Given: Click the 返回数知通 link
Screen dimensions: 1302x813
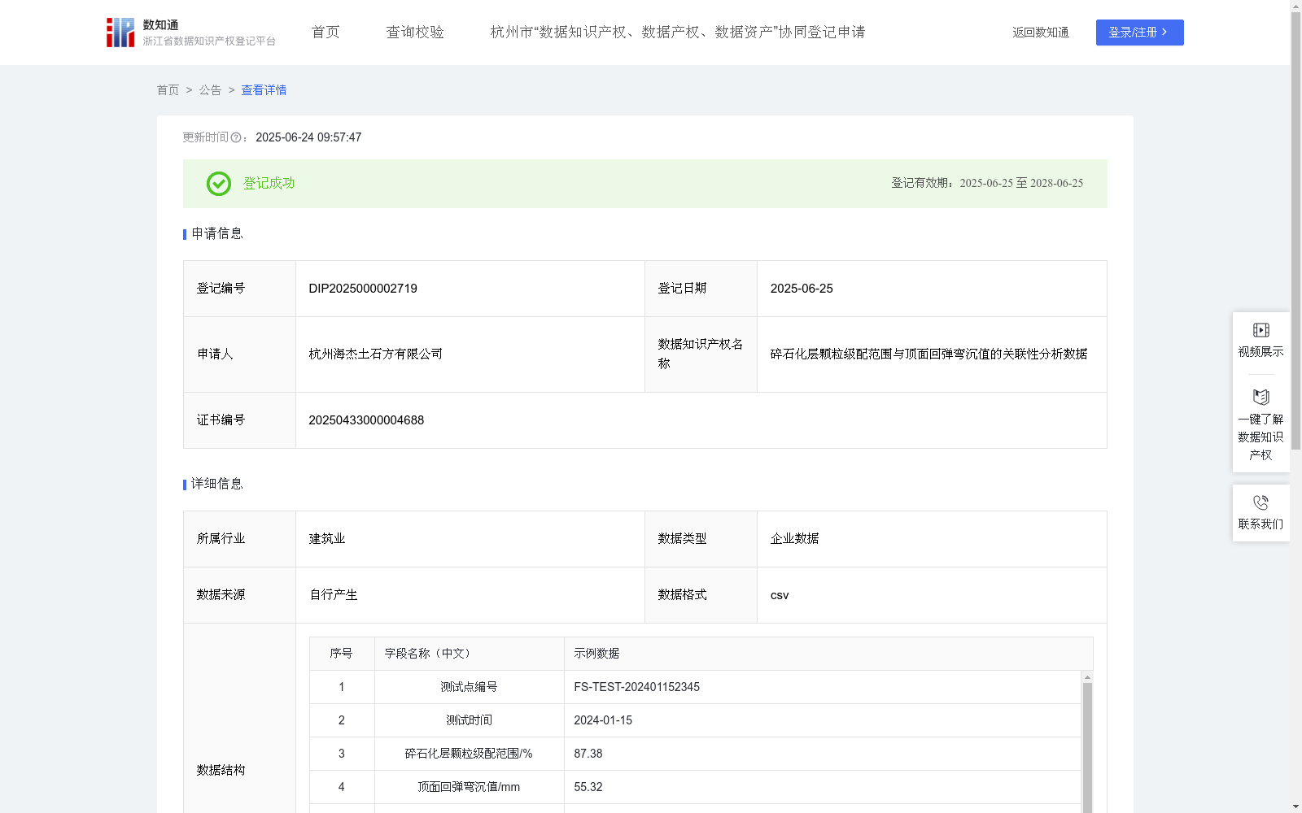Looking at the screenshot, I should 1040,33.
